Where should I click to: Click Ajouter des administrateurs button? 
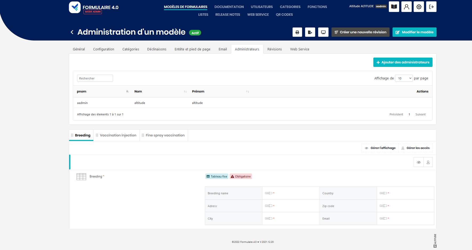(x=403, y=62)
